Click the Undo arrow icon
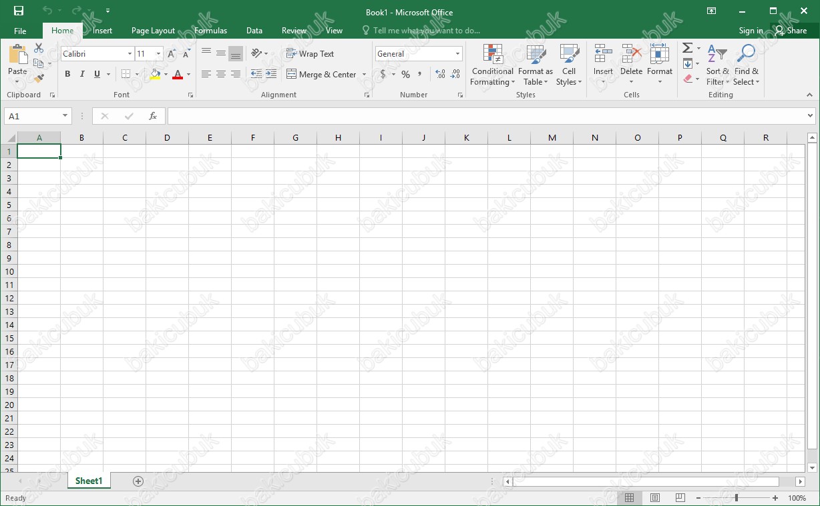820x506 pixels. (x=46, y=11)
